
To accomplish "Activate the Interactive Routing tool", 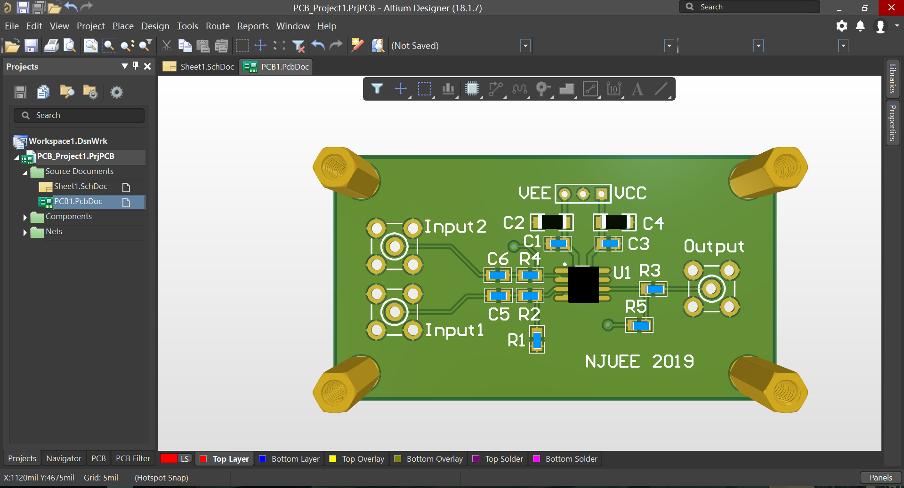I will [496, 89].
